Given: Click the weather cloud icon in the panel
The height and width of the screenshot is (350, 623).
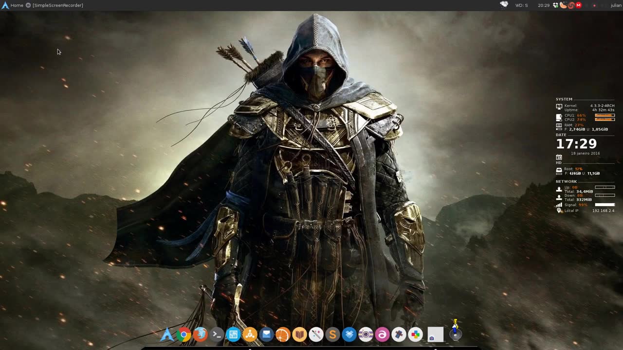Looking at the screenshot, I should [504, 5].
